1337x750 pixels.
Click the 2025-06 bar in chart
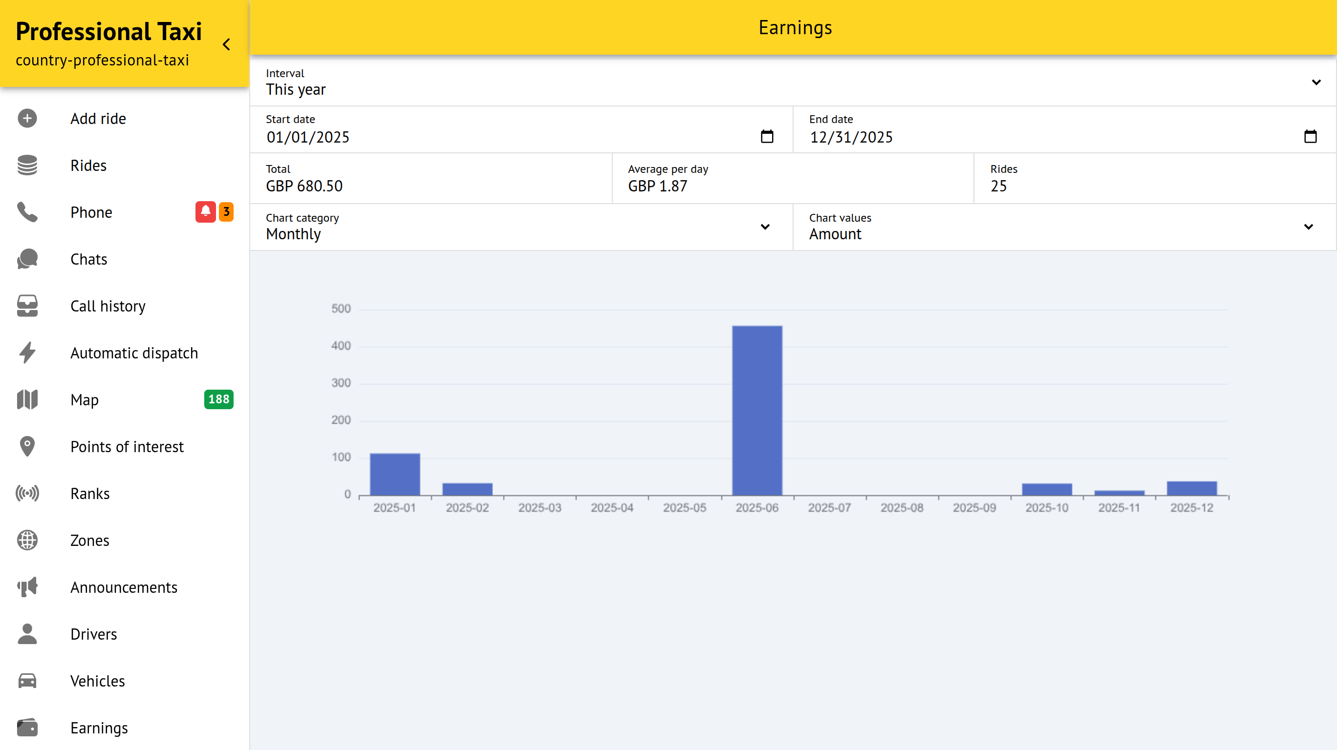pyautogui.click(x=757, y=410)
